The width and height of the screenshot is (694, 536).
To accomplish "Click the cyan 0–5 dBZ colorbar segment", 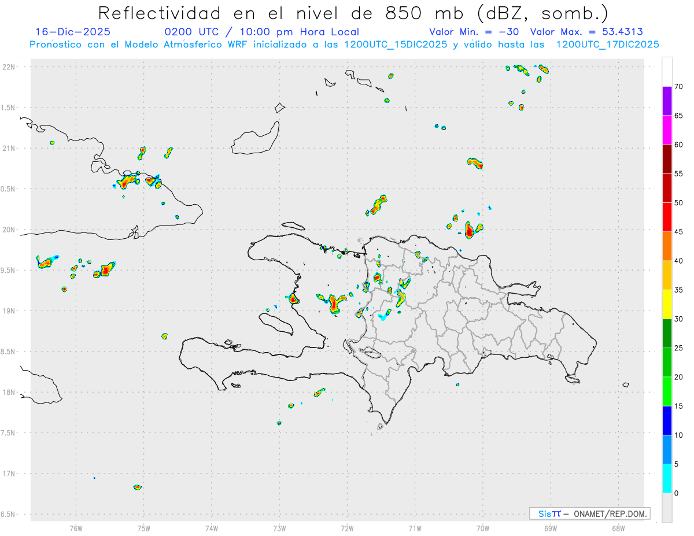I will point(667,479).
